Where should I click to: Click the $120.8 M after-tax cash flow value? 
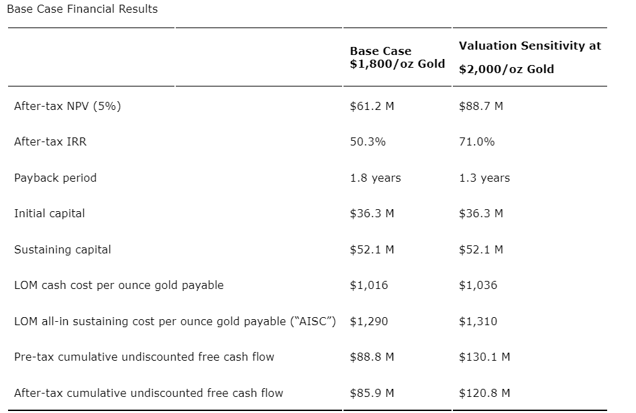click(484, 393)
